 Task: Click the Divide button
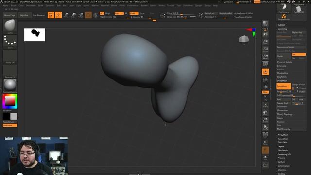click(284, 56)
